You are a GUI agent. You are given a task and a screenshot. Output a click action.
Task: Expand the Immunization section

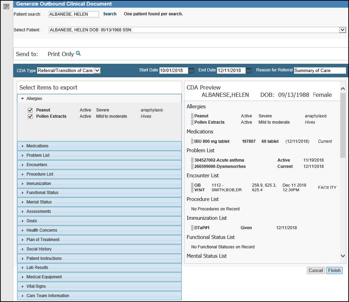coord(99,184)
